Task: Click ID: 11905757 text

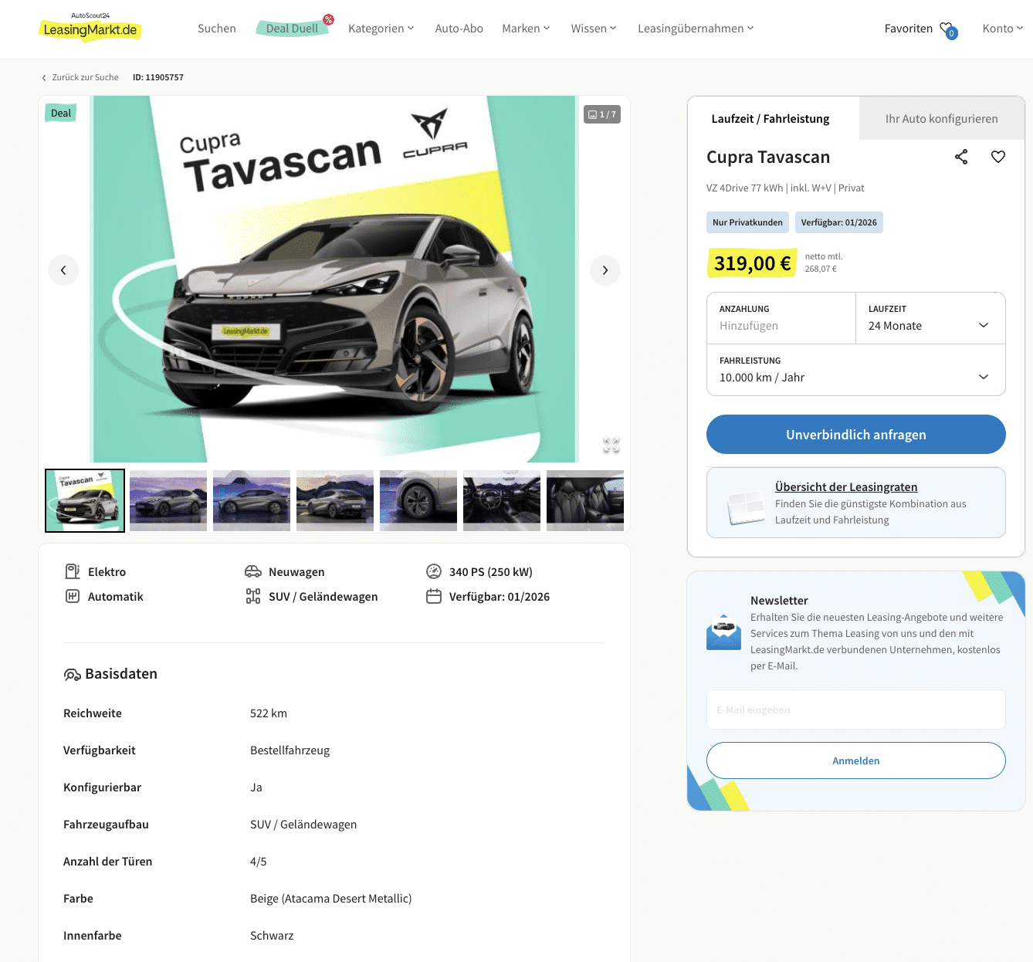Action: pyautogui.click(x=158, y=77)
